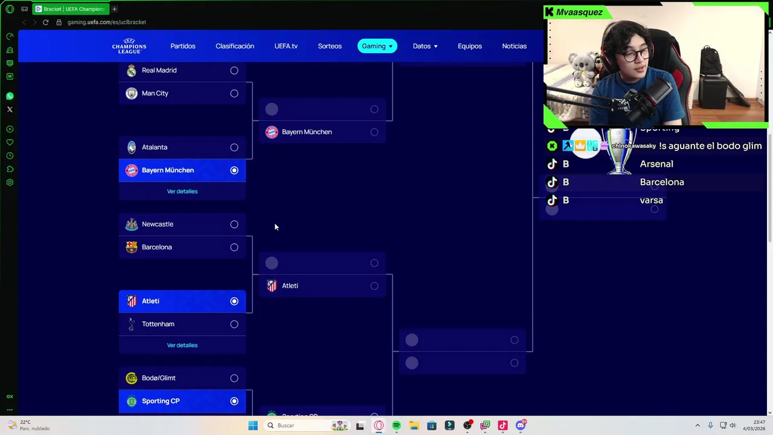Click the Sporting CP selected team row
Viewport: 773px width, 435px height.
(182, 401)
